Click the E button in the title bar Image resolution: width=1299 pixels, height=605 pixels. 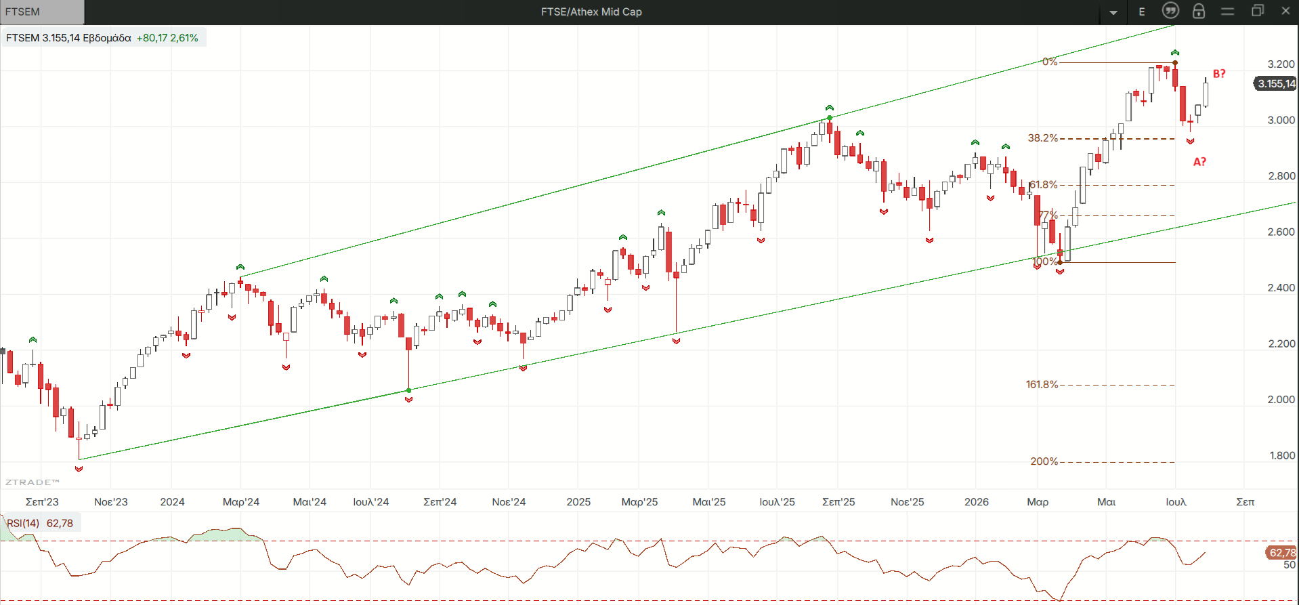pyautogui.click(x=1142, y=12)
